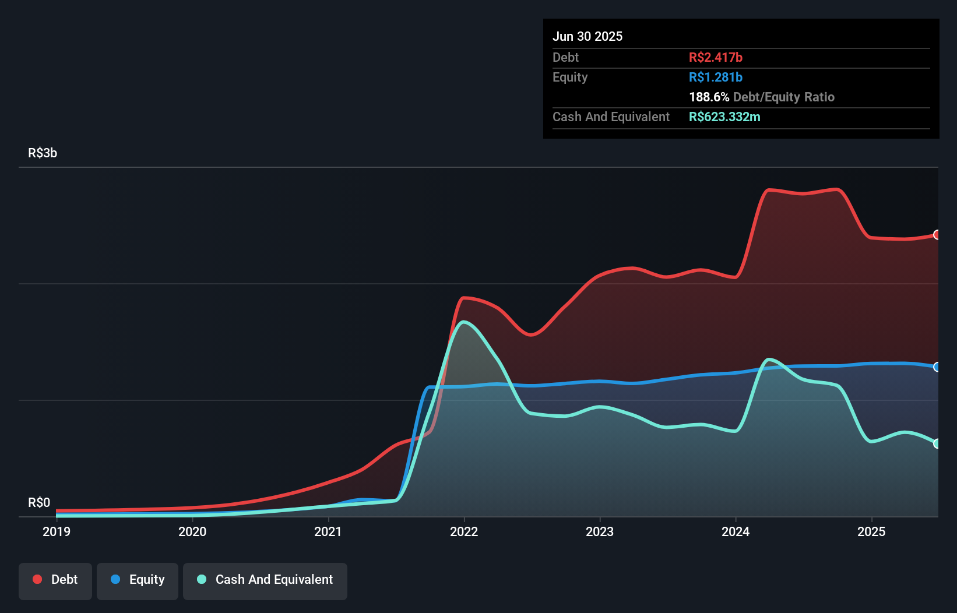Click the blue Equity legend dot
Viewport: 957px width, 613px height.
tap(116, 579)
